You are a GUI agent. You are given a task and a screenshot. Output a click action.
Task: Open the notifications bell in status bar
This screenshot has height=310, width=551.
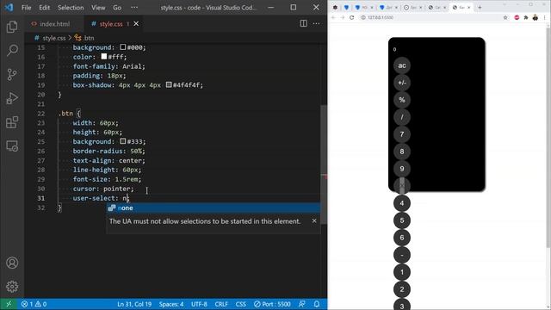pos(317,304)
